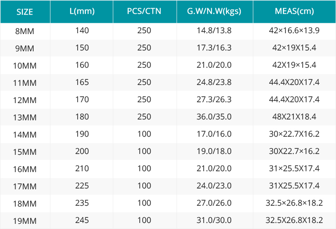This screenshot has height=229, width=336.
Task: Select PCS/CTN value in 14MM row
Action: [144, 134]
